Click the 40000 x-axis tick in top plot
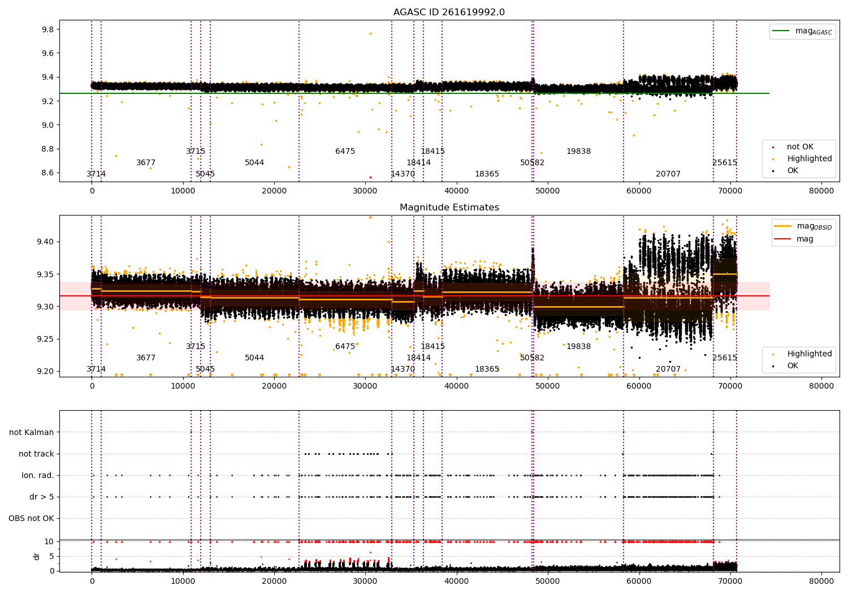The height and width of the screenshot is (594, 848). click(456, 191)
